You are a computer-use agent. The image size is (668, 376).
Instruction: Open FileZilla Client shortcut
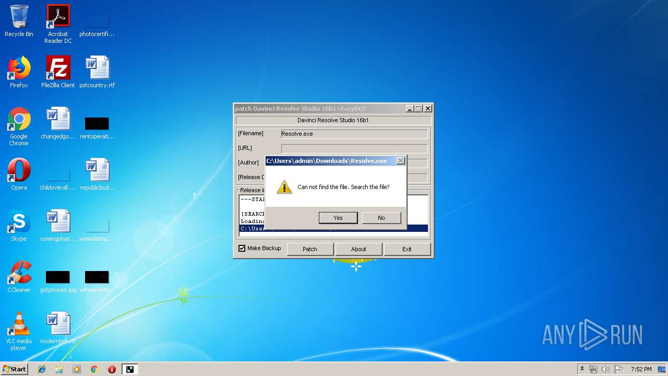(58, 72)
